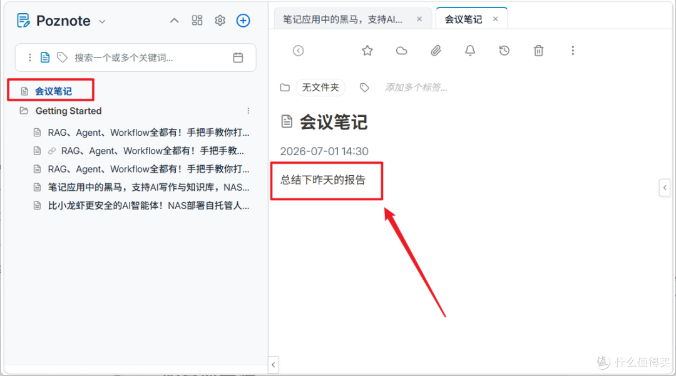This screenshot has height=376, width=676.
Task: Open the grid view icon
Action: (197, 20)
